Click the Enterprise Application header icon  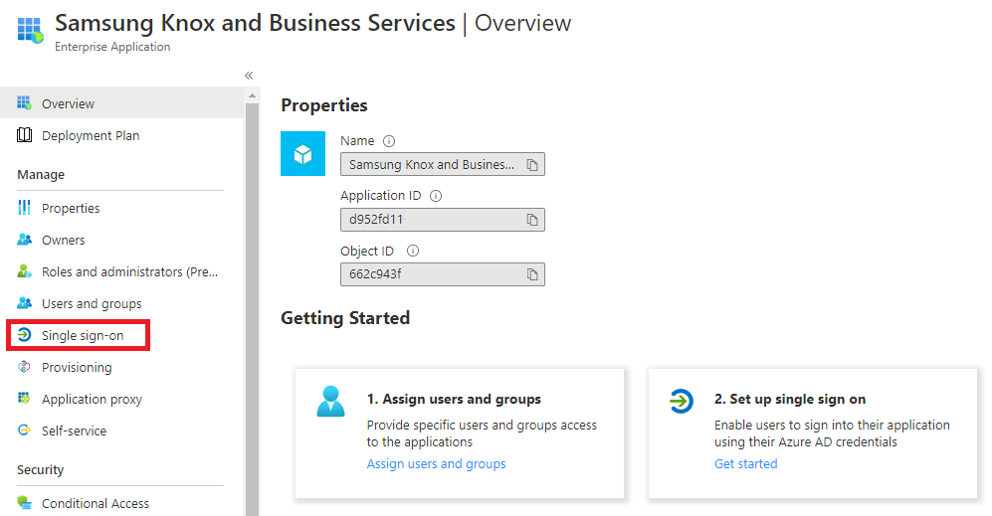(31, 30)
